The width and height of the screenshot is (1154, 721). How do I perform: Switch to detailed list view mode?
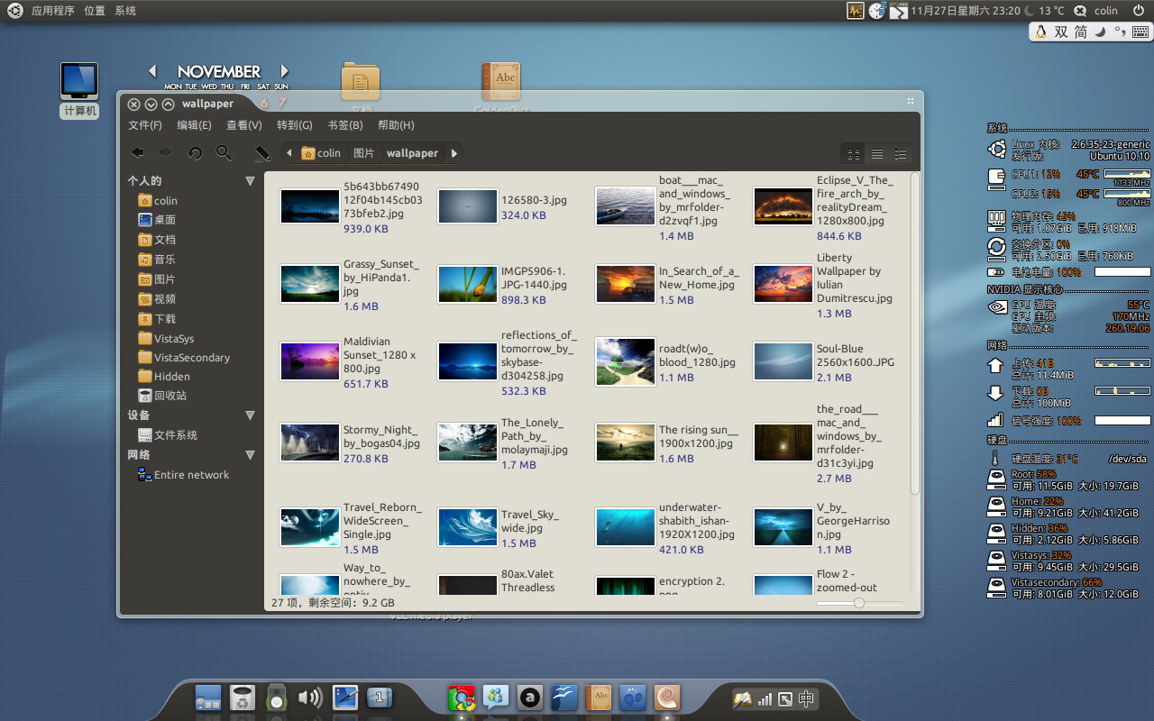[876, 154]
